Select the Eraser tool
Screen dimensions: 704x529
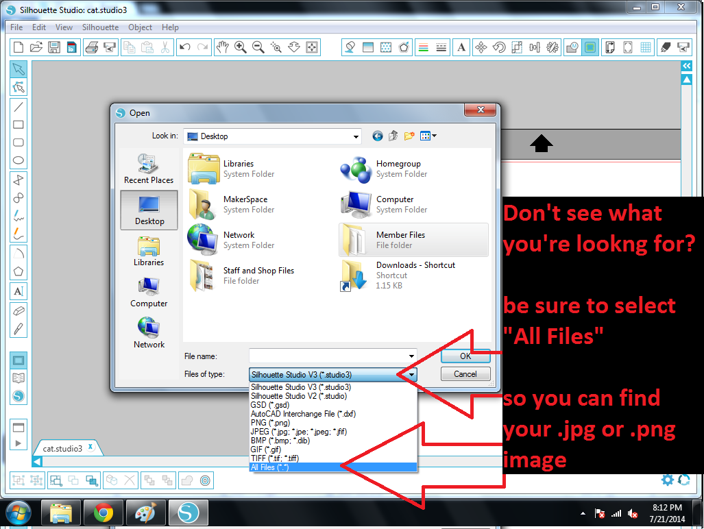coord(19,310)
